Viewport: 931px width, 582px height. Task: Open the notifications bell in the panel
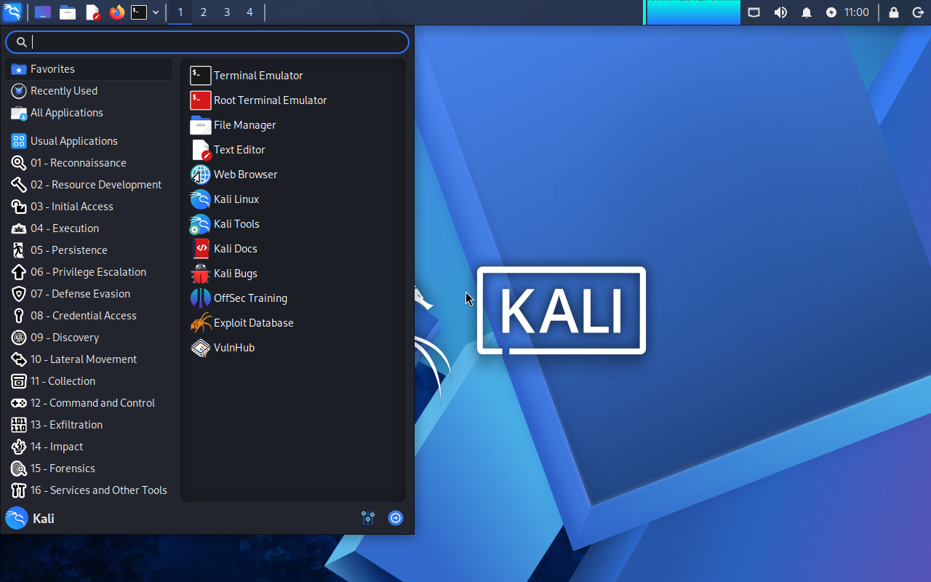coord(806,12)
